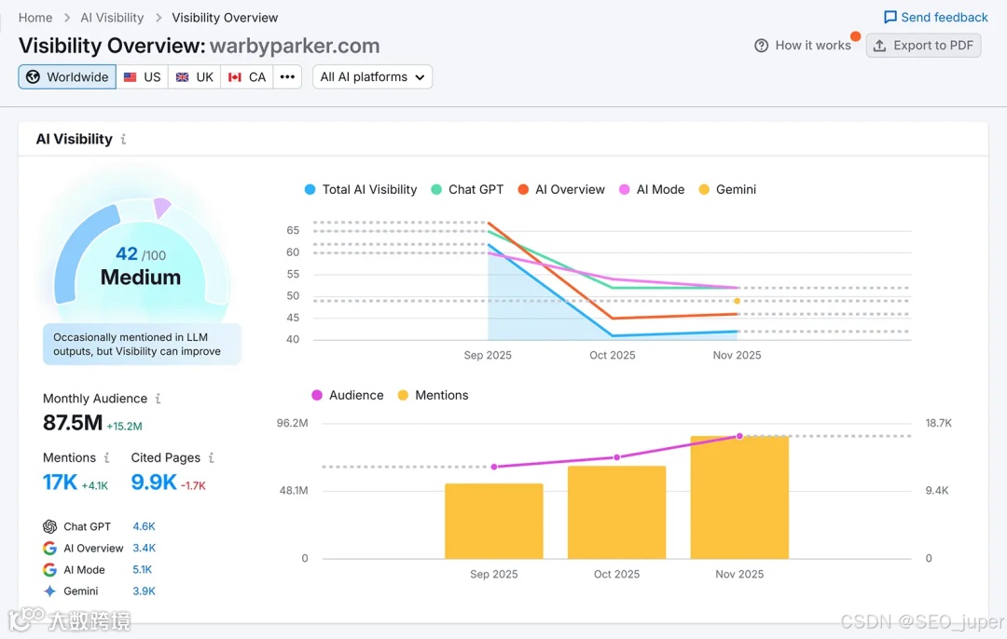
Task: Click AI Overview's 3.4K mentions count
Action: coord(144,548)
